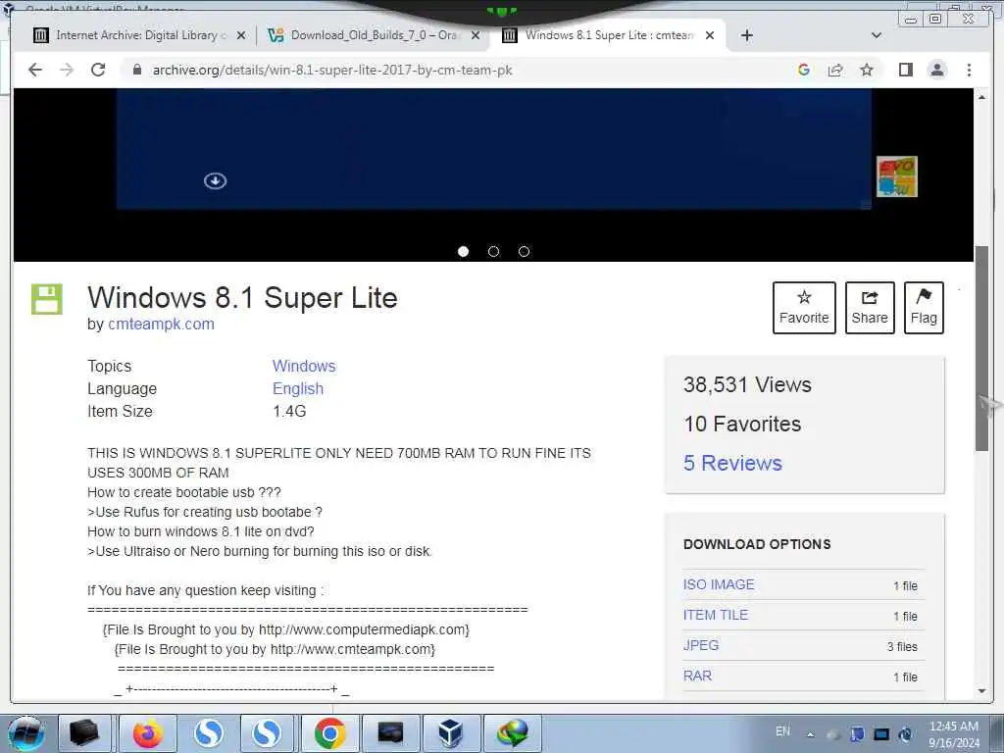Show hidden system tray icons

pos(810,734)
